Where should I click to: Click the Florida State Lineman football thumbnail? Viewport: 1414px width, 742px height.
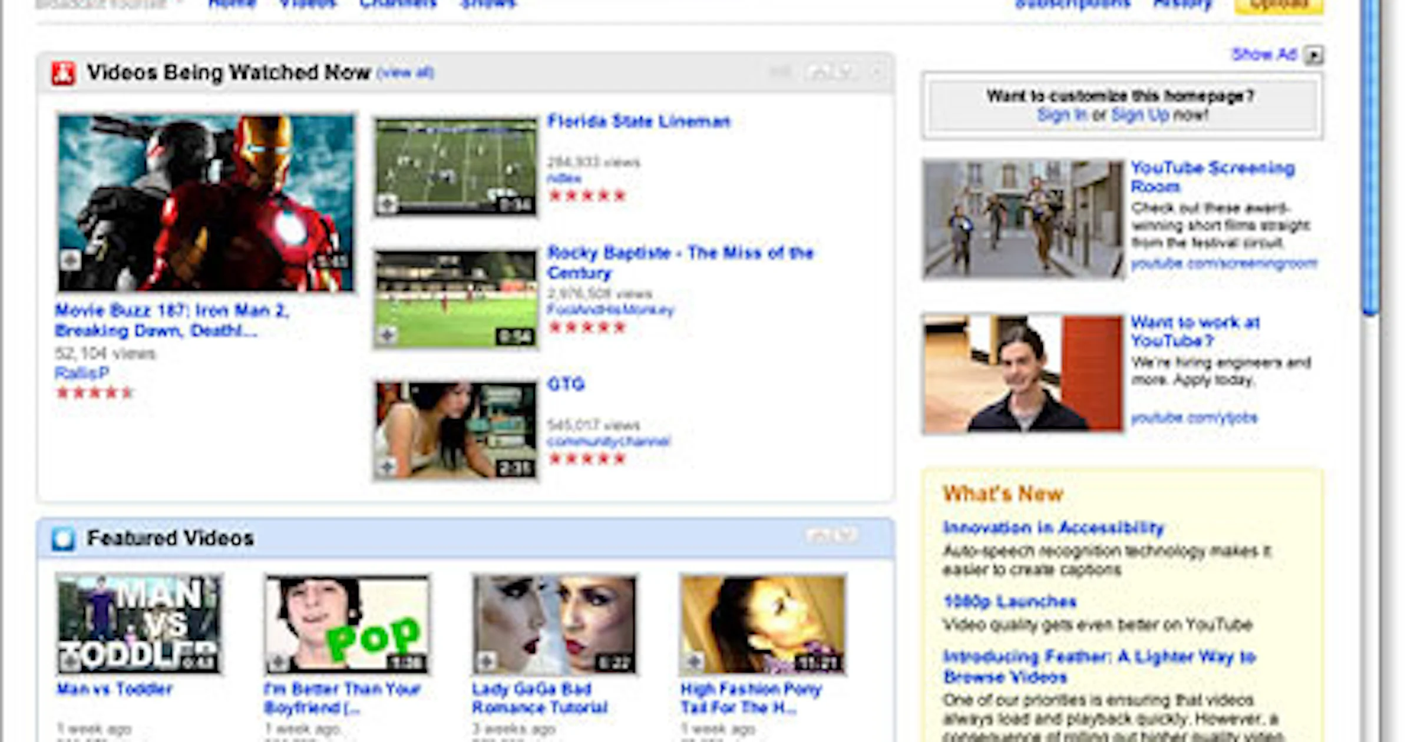click(456, 167)
